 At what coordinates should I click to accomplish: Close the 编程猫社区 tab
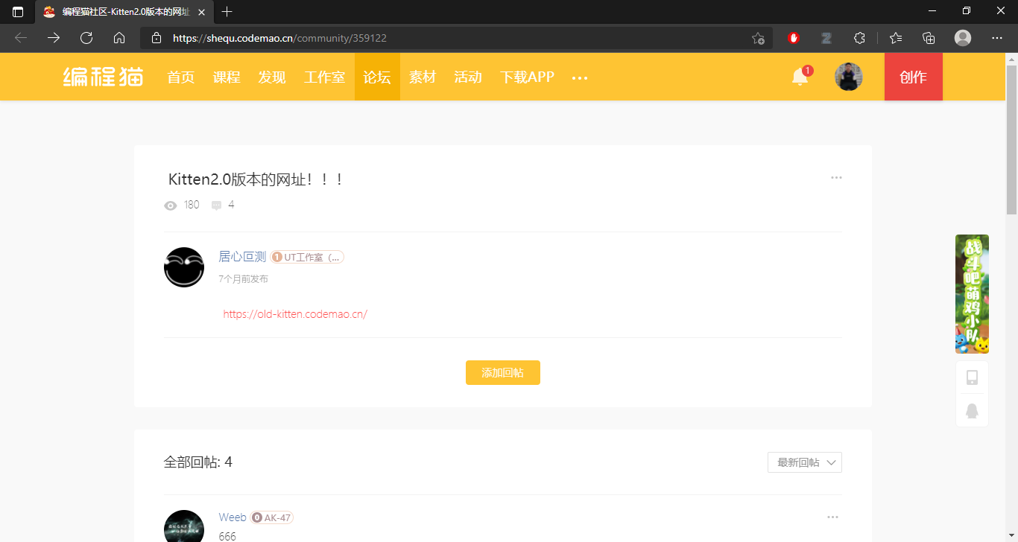coord(201,12)
